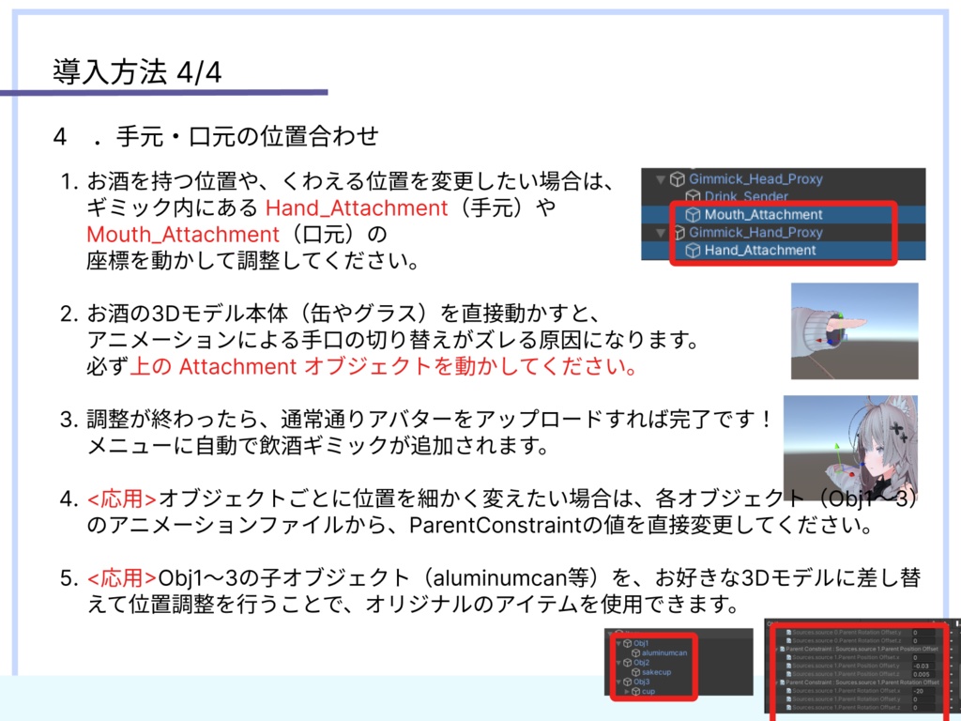The width and height of the screenshot is (961, 721).
Task: Click the slide title 導入方法 4/4
Action: tap(137, 72)
